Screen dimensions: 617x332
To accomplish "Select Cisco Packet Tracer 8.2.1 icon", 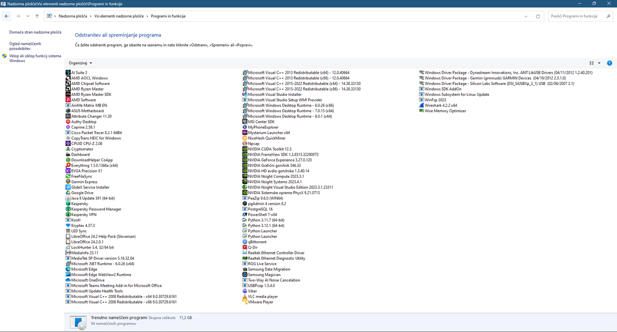I will [67, 133].
